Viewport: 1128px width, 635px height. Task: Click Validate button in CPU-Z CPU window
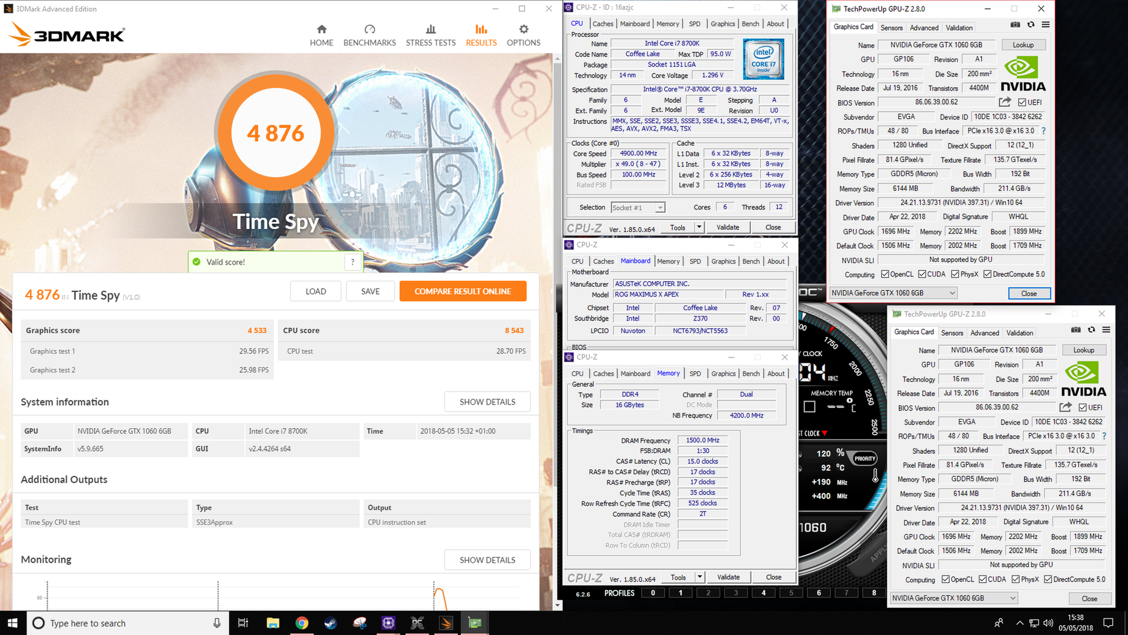coord(727,227)
